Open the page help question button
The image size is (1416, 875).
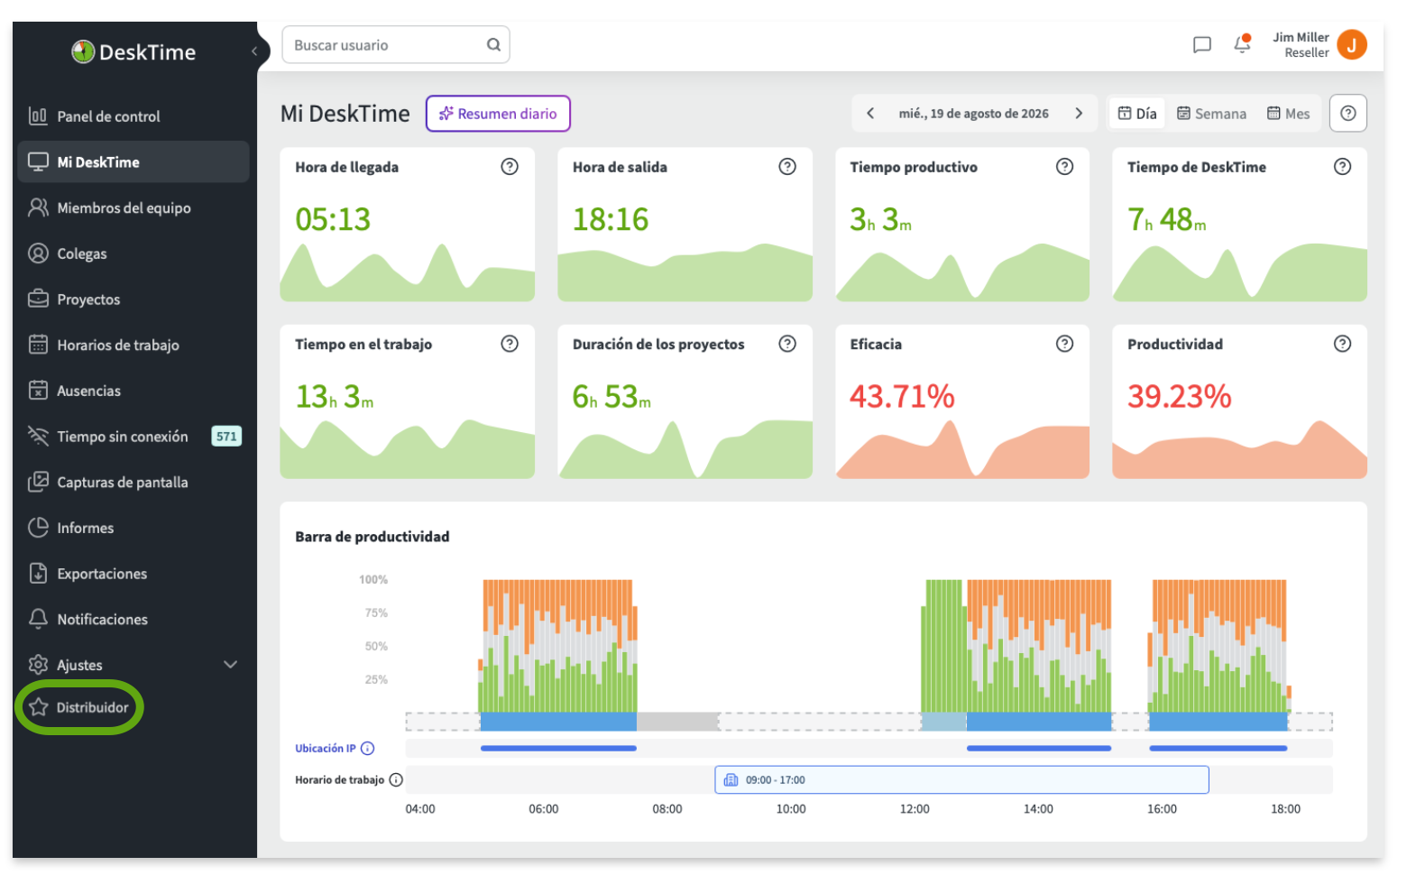pyautogui.click(x=1348, y=114)
